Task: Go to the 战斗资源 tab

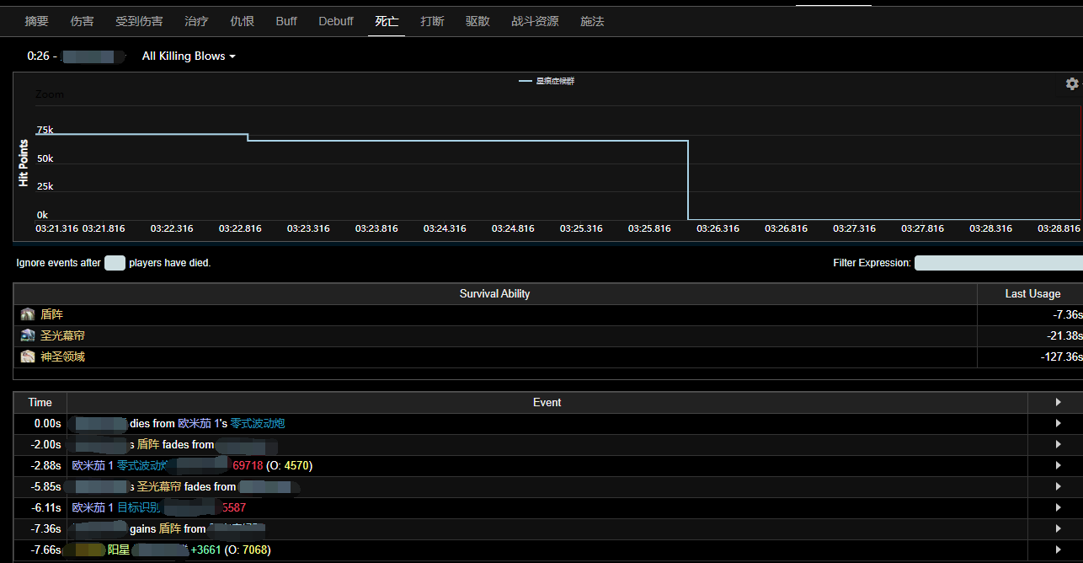Action: point(535,21)
